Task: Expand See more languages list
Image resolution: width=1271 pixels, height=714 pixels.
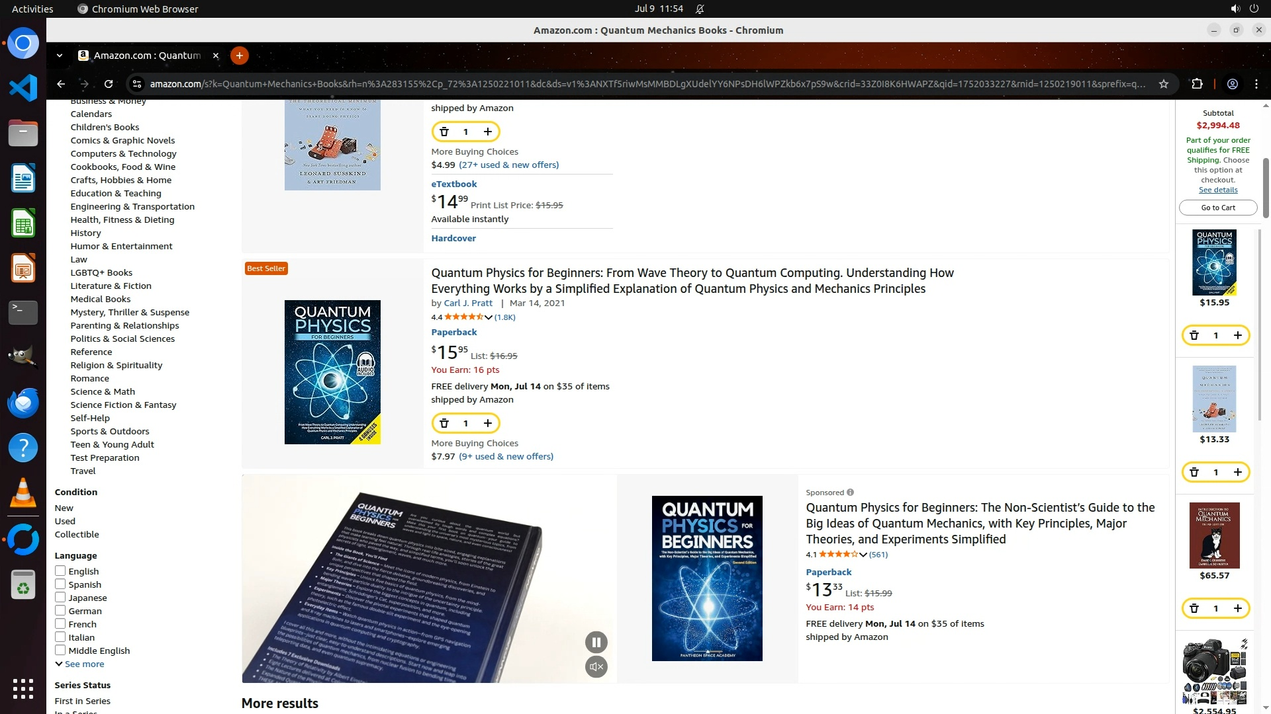Action: tap(79, 664)
